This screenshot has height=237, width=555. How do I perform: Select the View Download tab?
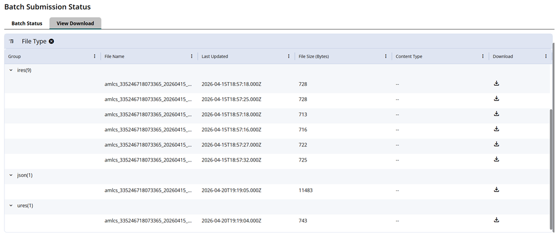pyautogui.click(x=75, y=23)
